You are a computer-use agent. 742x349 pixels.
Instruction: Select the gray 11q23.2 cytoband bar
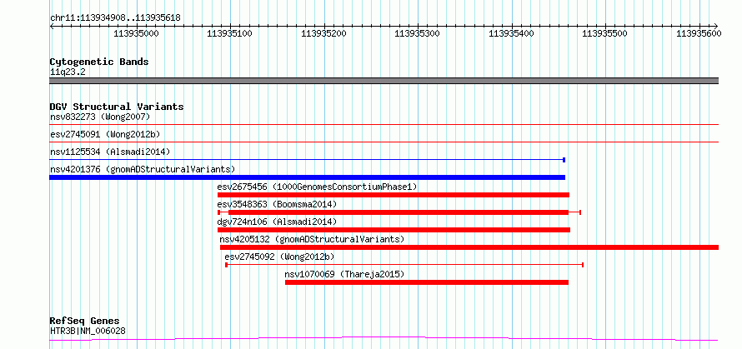[384, 81]
